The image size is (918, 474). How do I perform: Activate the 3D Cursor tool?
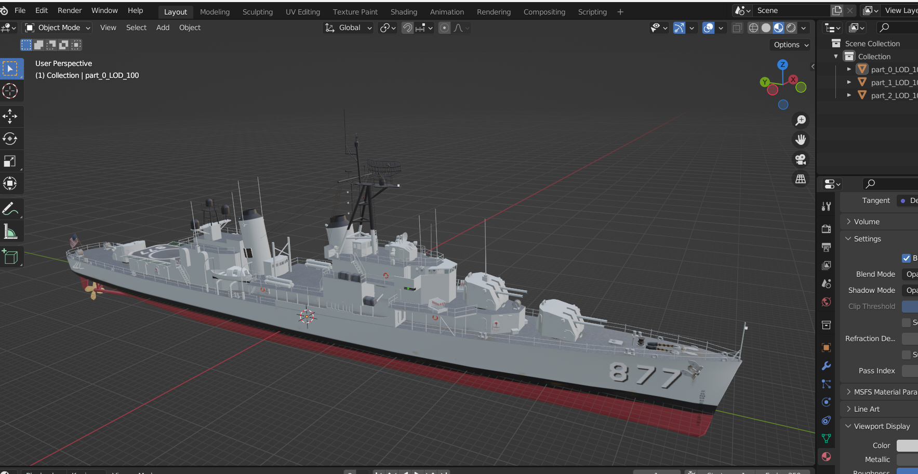click(10, 91)
